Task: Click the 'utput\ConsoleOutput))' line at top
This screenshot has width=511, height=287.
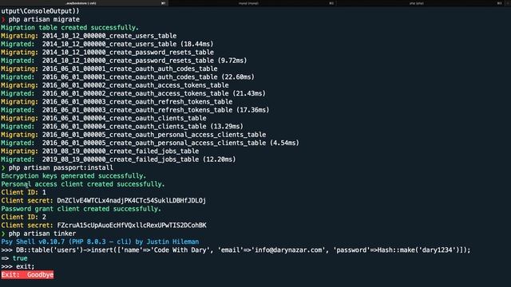Action: [40, 11]
